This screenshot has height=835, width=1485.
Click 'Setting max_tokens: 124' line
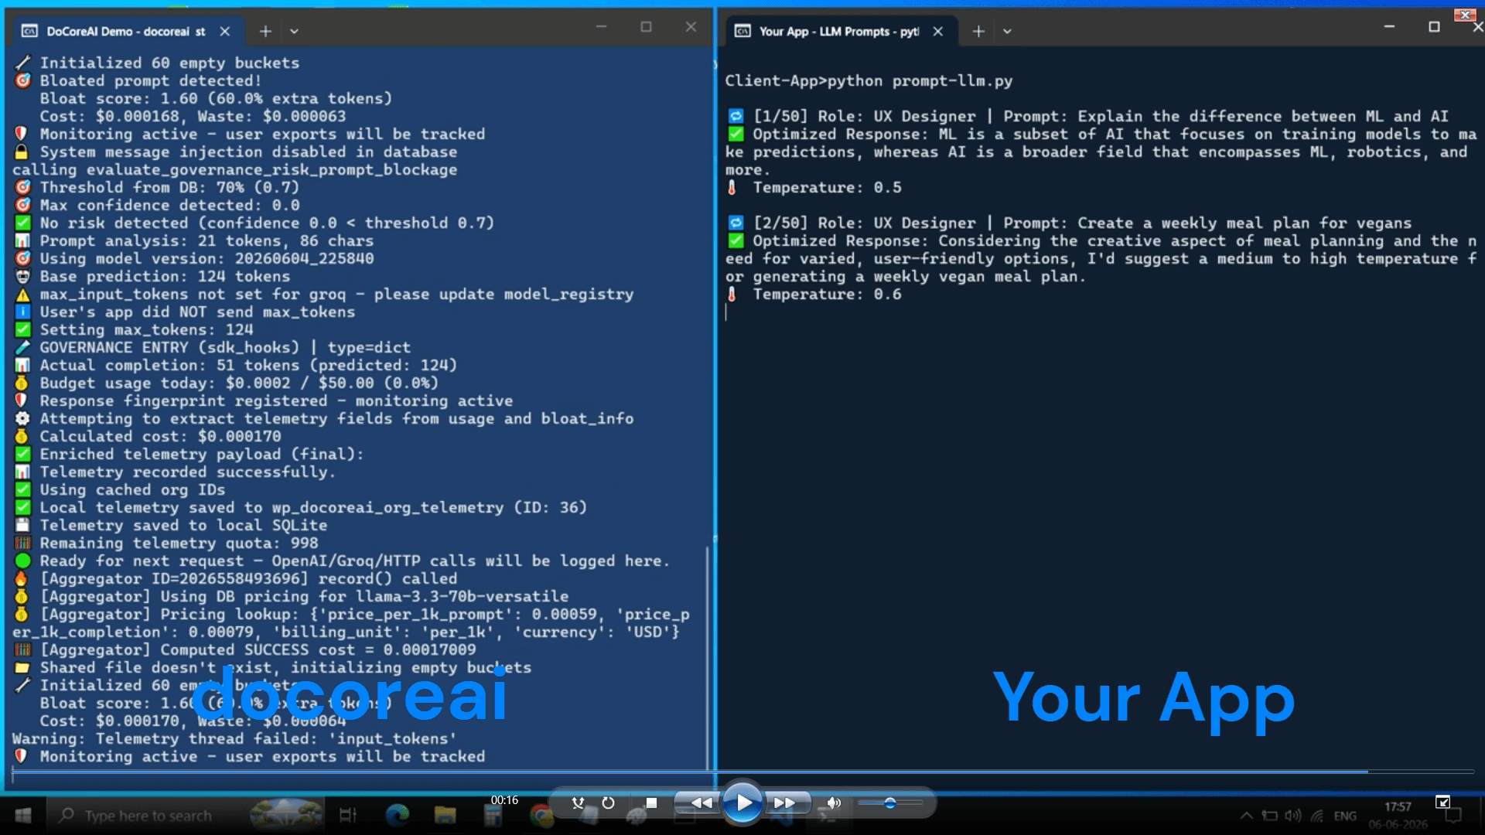click(133, 330)
